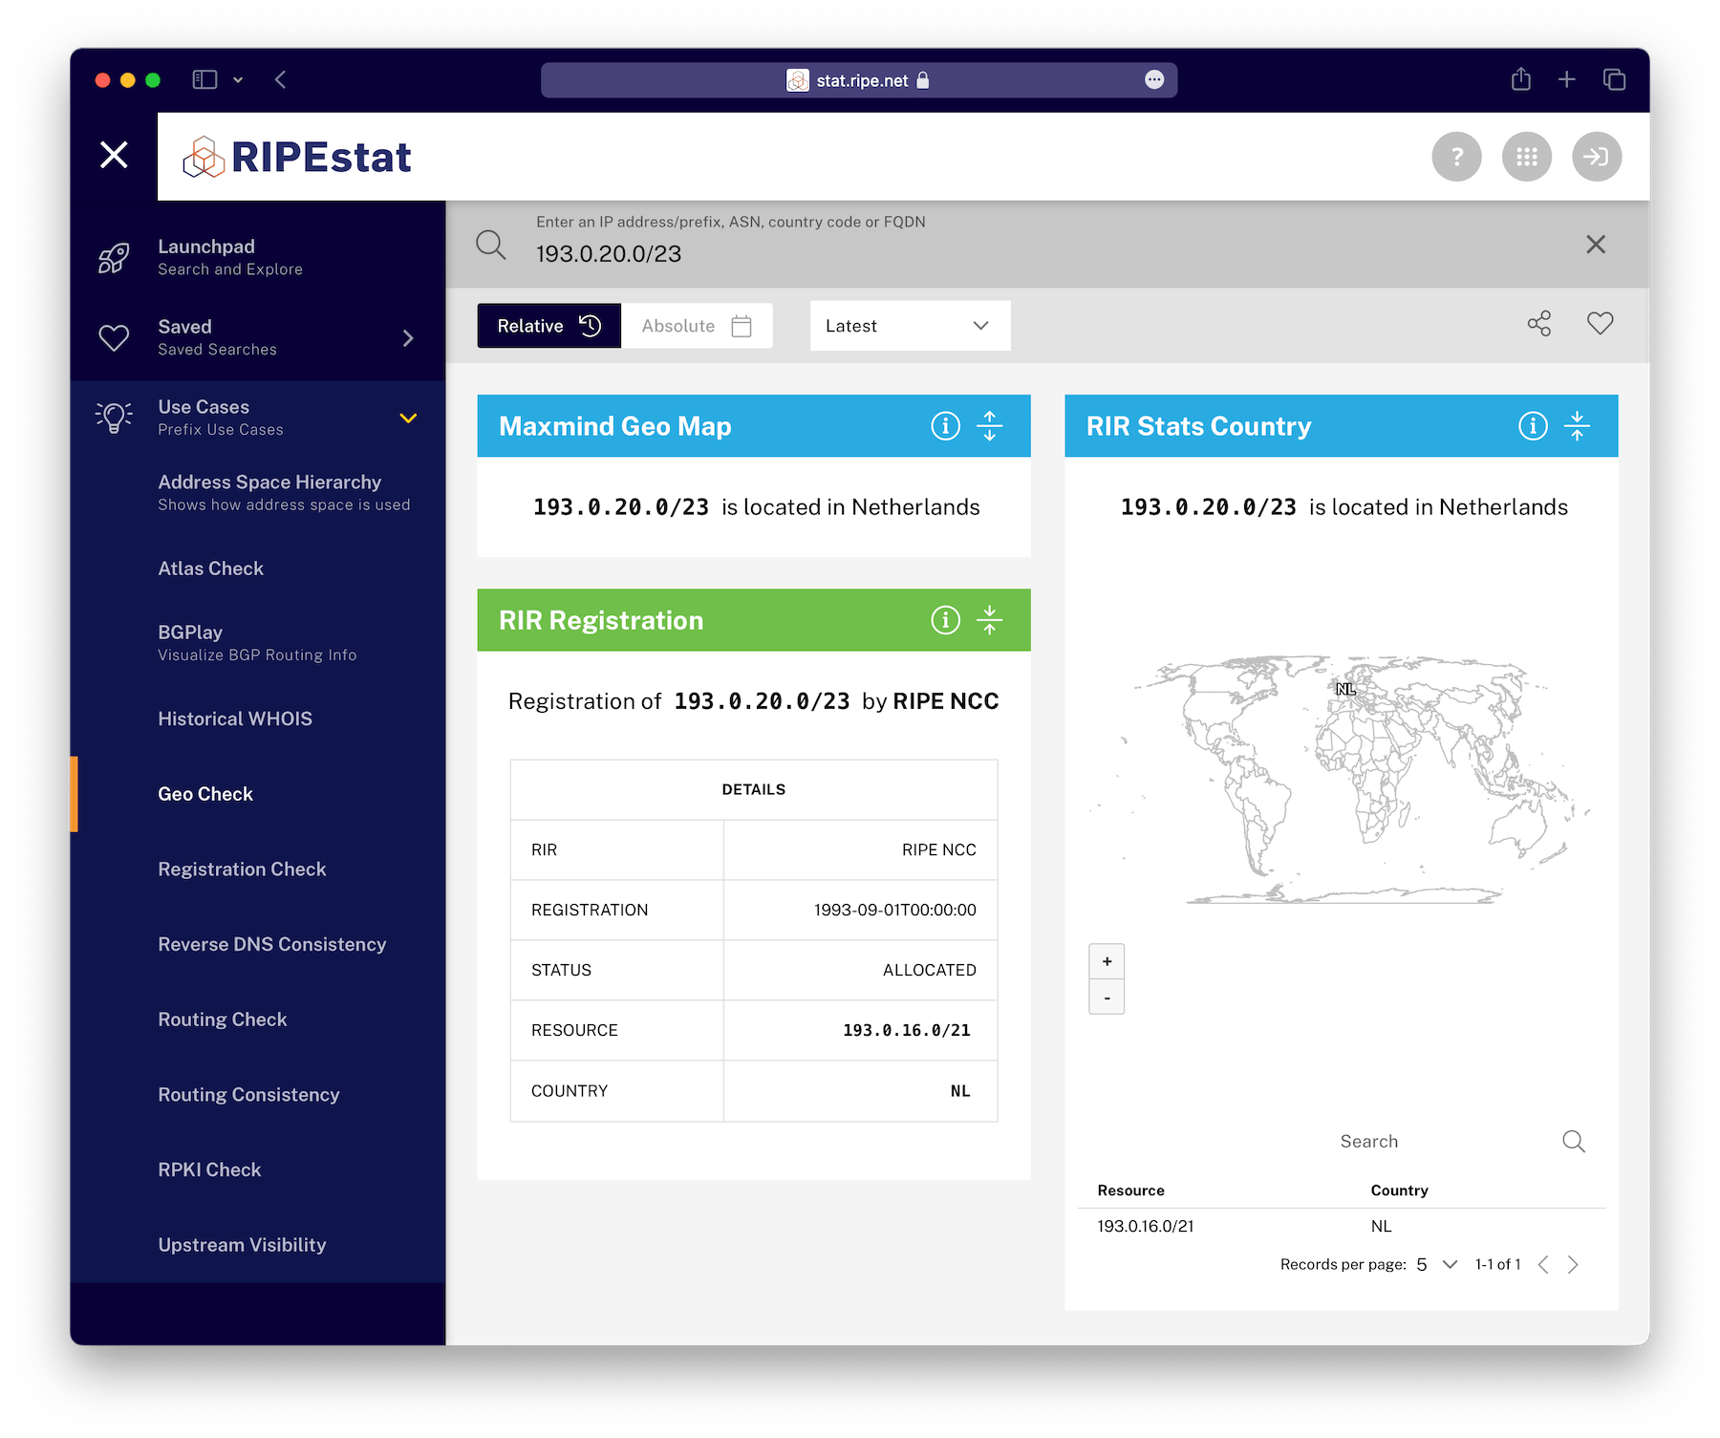1720x1438 pixels.
Task: Expand the Maxmind Geo Map widget
Action: pyautogui.click(x=990, y=426)
